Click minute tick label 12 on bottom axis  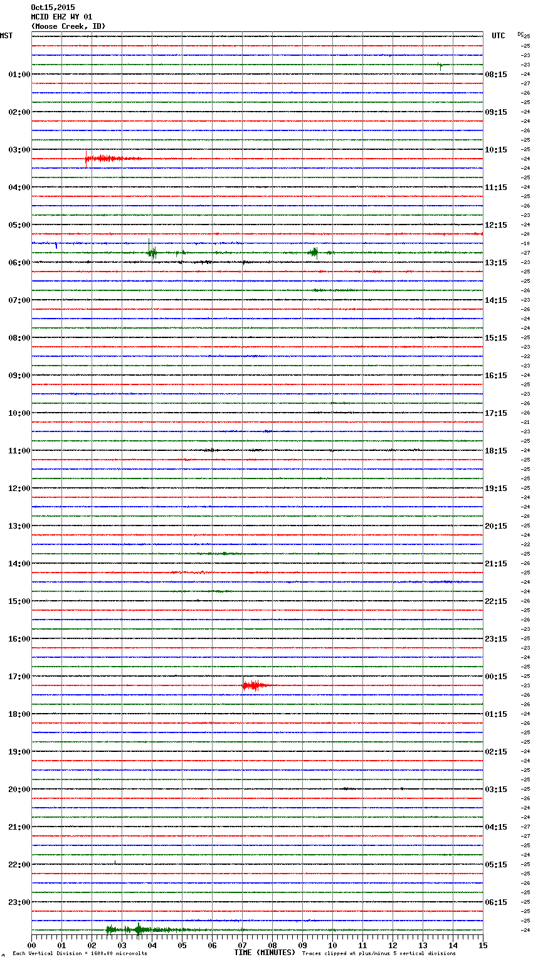pos(393,945)
